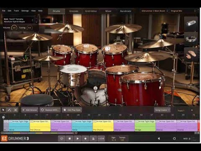Toggle the metronome
201x151 pixels.
pyautogui.click(x=93, y=138)
